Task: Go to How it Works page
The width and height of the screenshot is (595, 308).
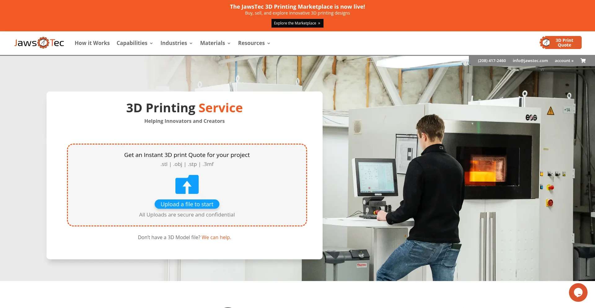Action: click(92, 43)
